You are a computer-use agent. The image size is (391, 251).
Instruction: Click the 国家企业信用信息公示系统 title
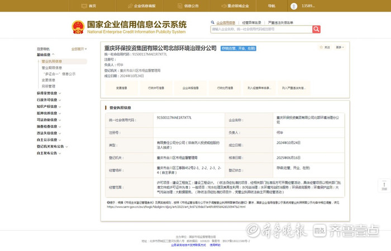point(137,24)
